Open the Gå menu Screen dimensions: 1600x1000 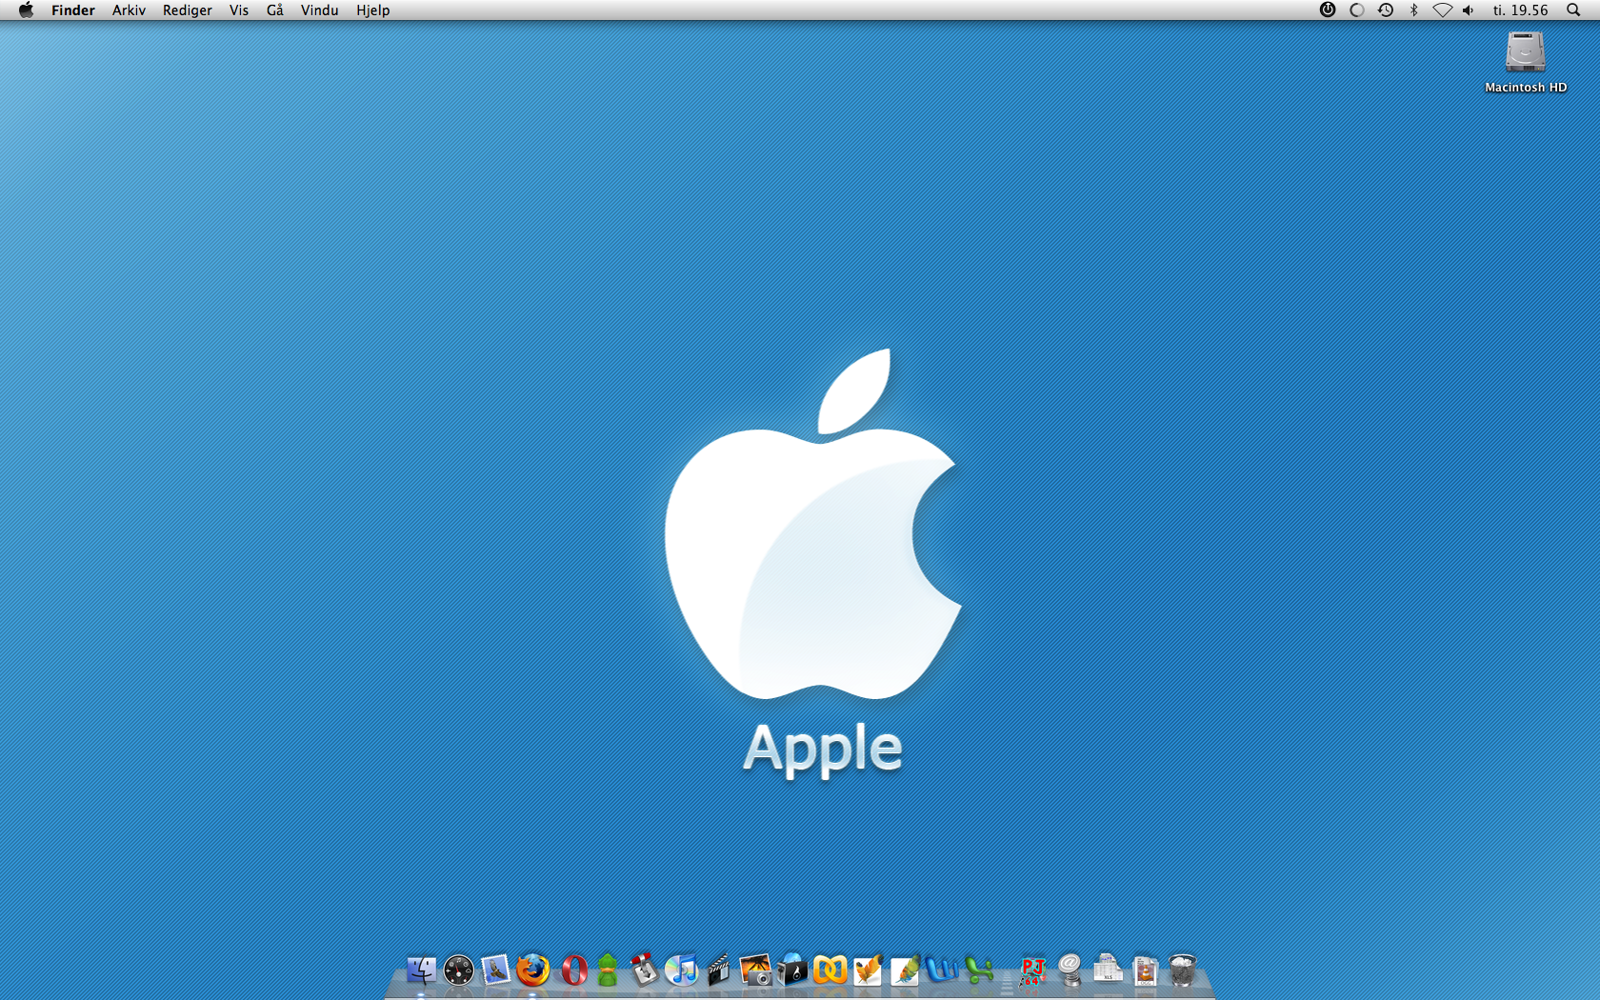tap(275, 10)
